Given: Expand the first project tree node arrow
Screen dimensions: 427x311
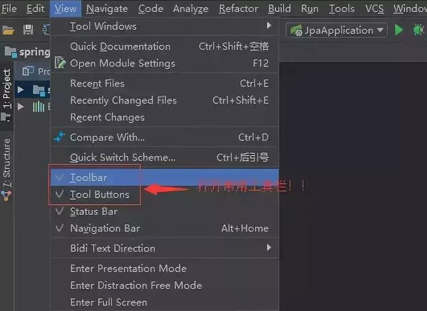Looking at the screenshot, I should point(21,89).
